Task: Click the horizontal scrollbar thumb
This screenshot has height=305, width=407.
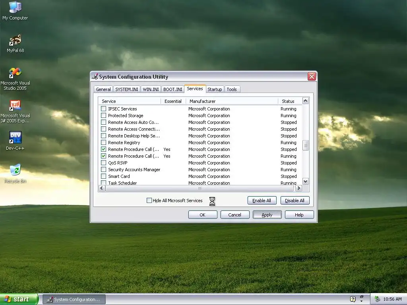Action: (x=200, y=188)
